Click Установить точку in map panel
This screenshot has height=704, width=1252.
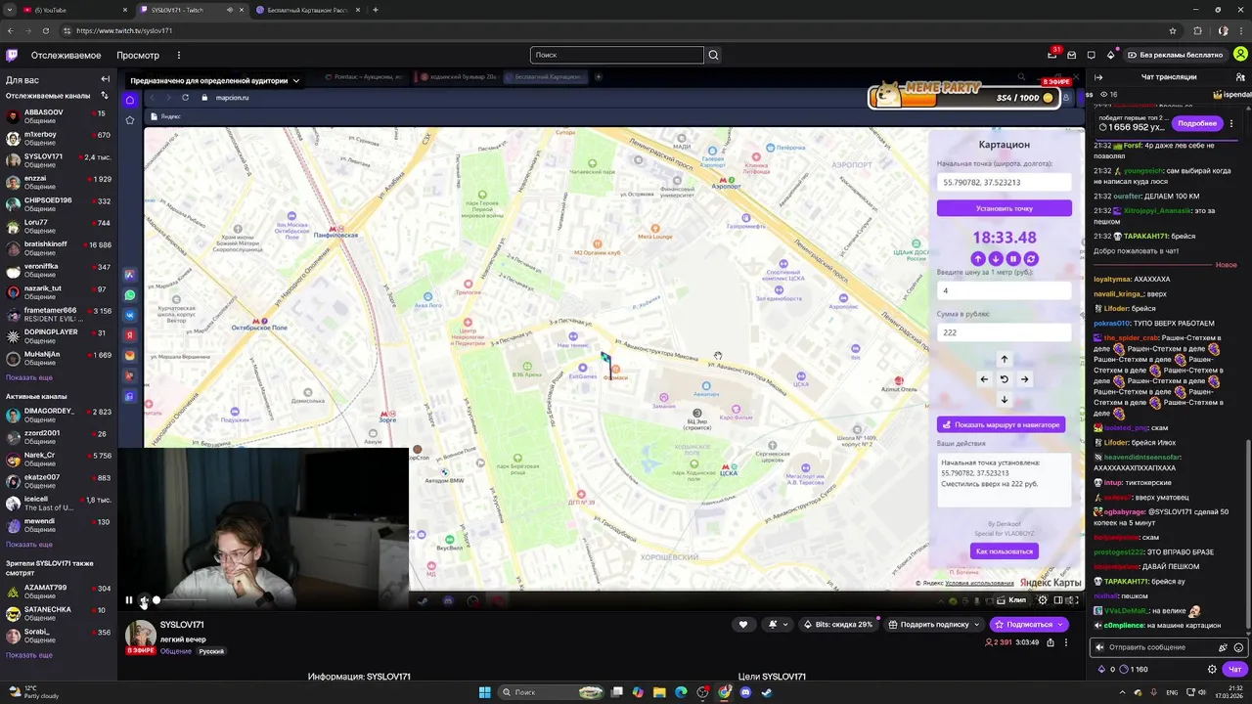[1004, 208]
